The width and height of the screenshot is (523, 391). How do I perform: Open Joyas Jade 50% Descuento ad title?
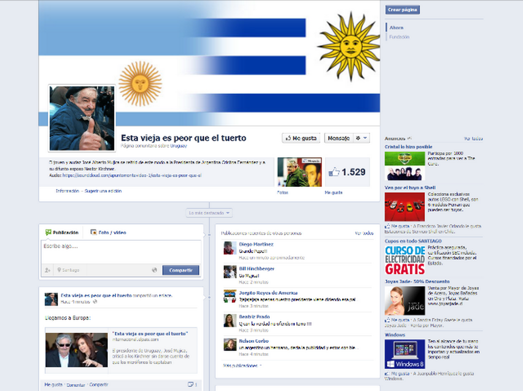point(417,281)
